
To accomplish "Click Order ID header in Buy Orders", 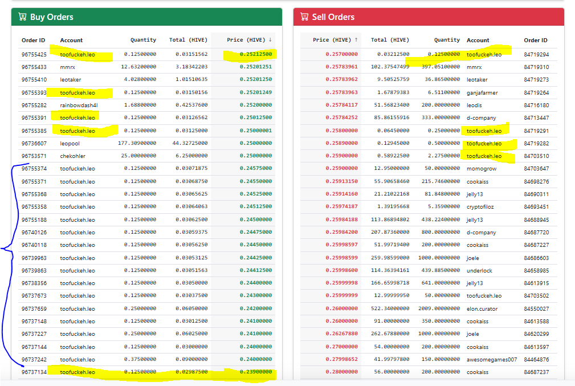I will (34, 40).
